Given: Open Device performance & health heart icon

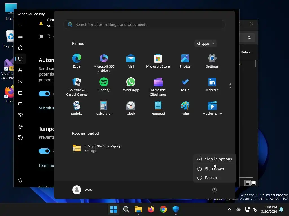Looking at the screenshot, I should (x=20, y=115).
